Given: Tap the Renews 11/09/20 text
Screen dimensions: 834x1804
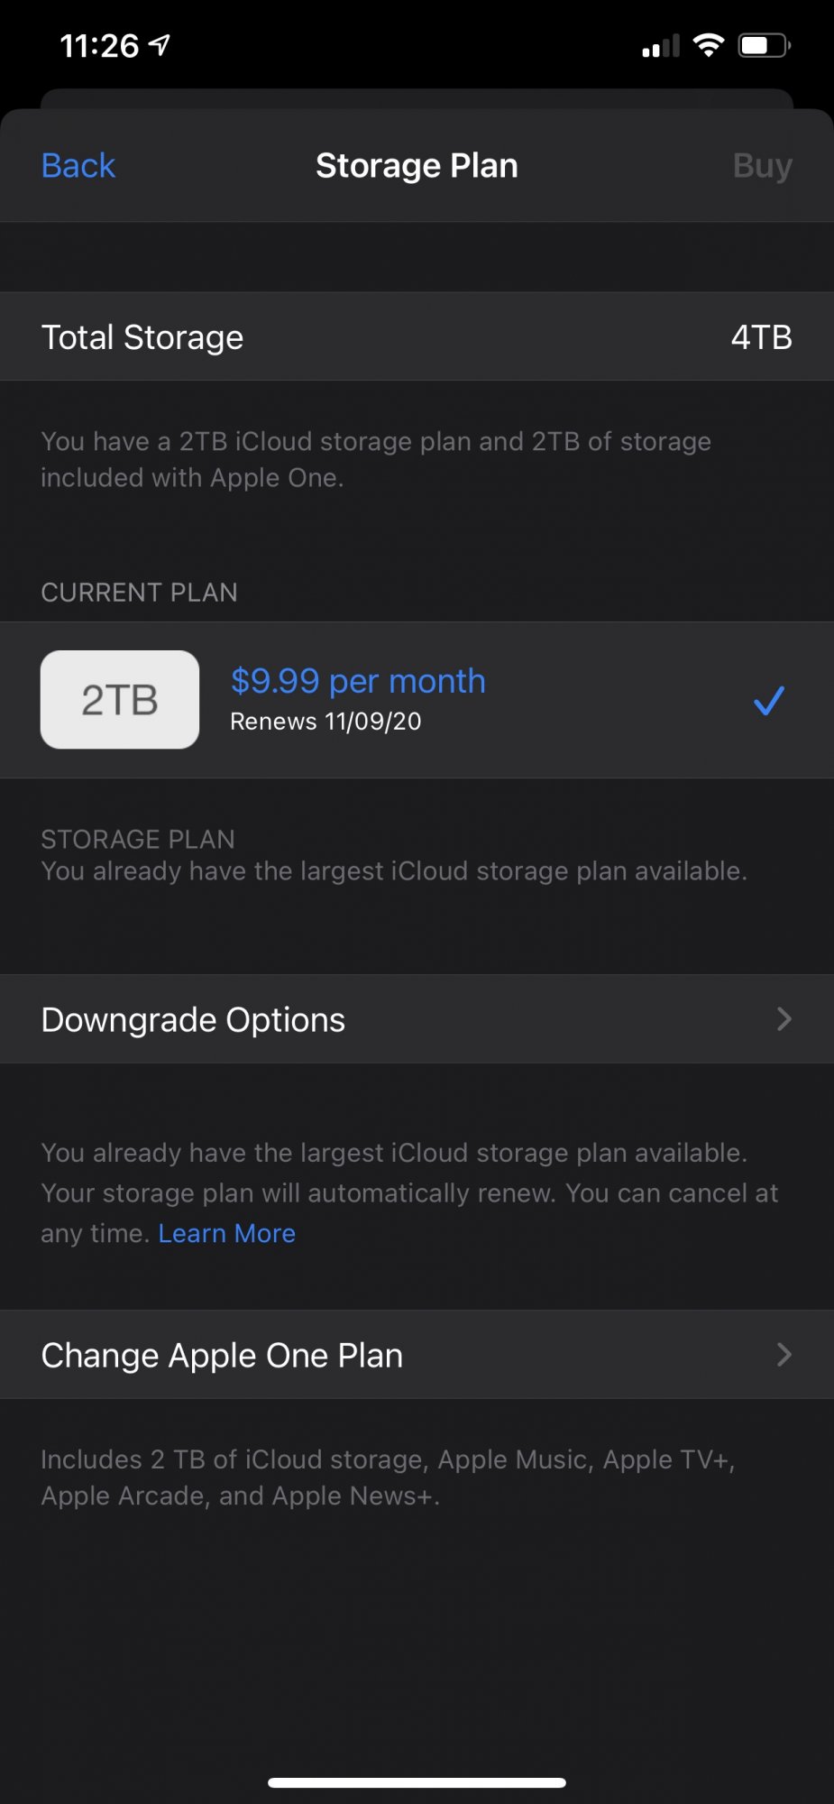Looking at the screenshot, I should 325,722.
